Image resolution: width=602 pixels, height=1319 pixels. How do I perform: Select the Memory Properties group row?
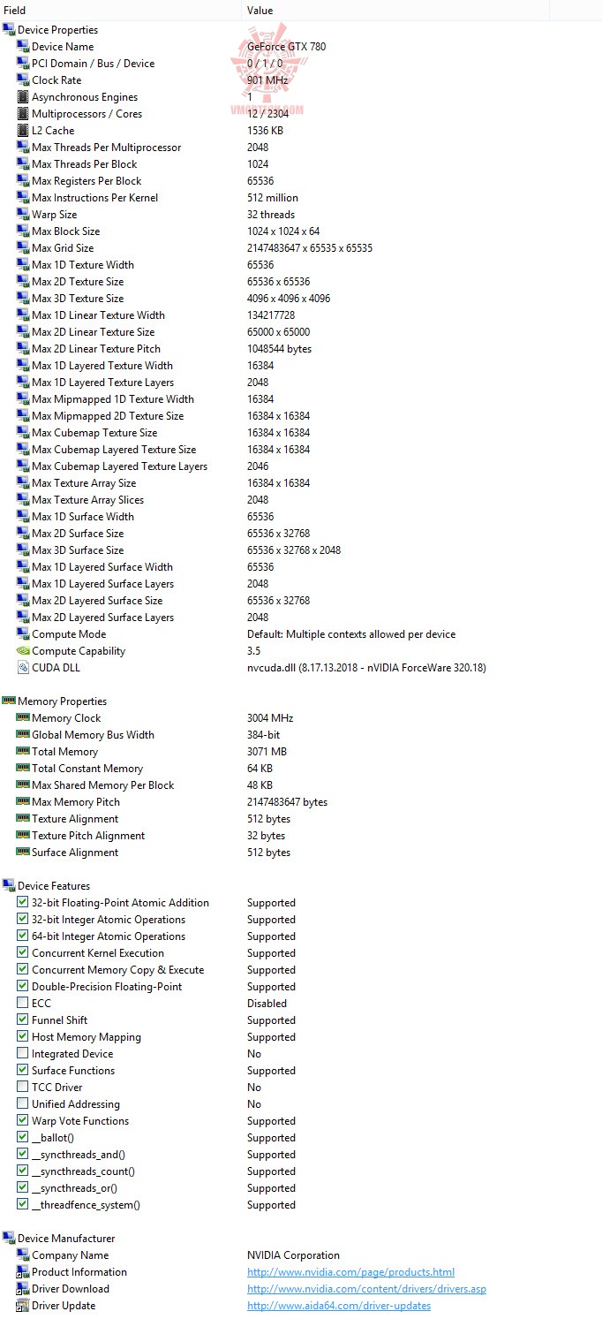(301, 701)
